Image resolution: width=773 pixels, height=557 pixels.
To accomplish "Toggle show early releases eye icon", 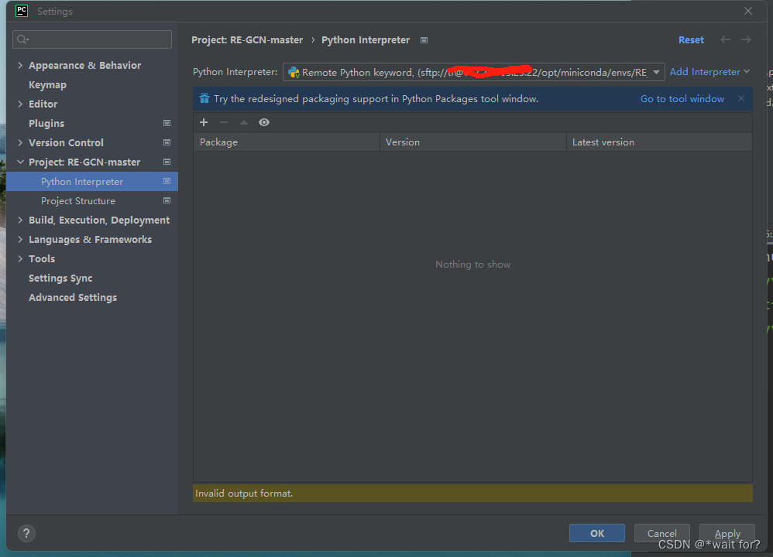I will coord(264,122).
